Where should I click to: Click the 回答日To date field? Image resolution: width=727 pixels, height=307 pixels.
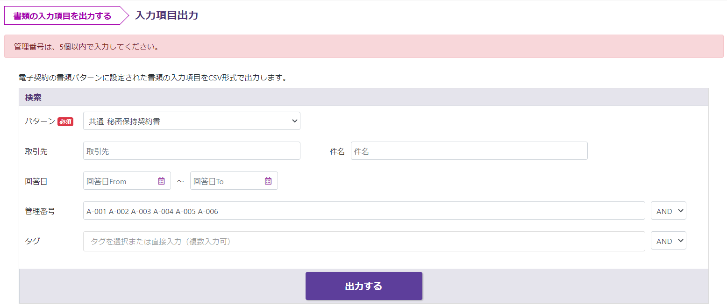pyautogui.click(x=234, y=181)
